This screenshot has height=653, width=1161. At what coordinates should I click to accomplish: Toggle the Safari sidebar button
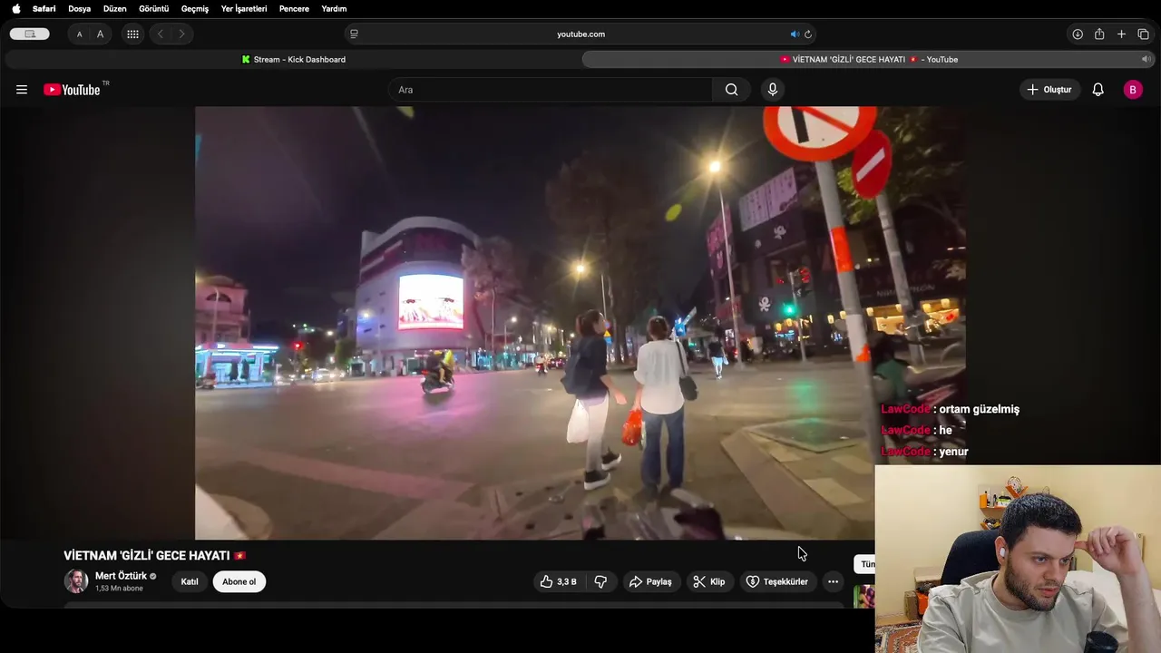coord(30,34)
